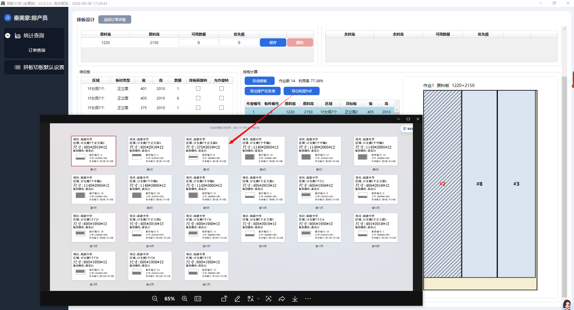Viewport: 574px width, 310px height.
Task: Click the 统计查询 chart icon
Action: pos(18,36)
